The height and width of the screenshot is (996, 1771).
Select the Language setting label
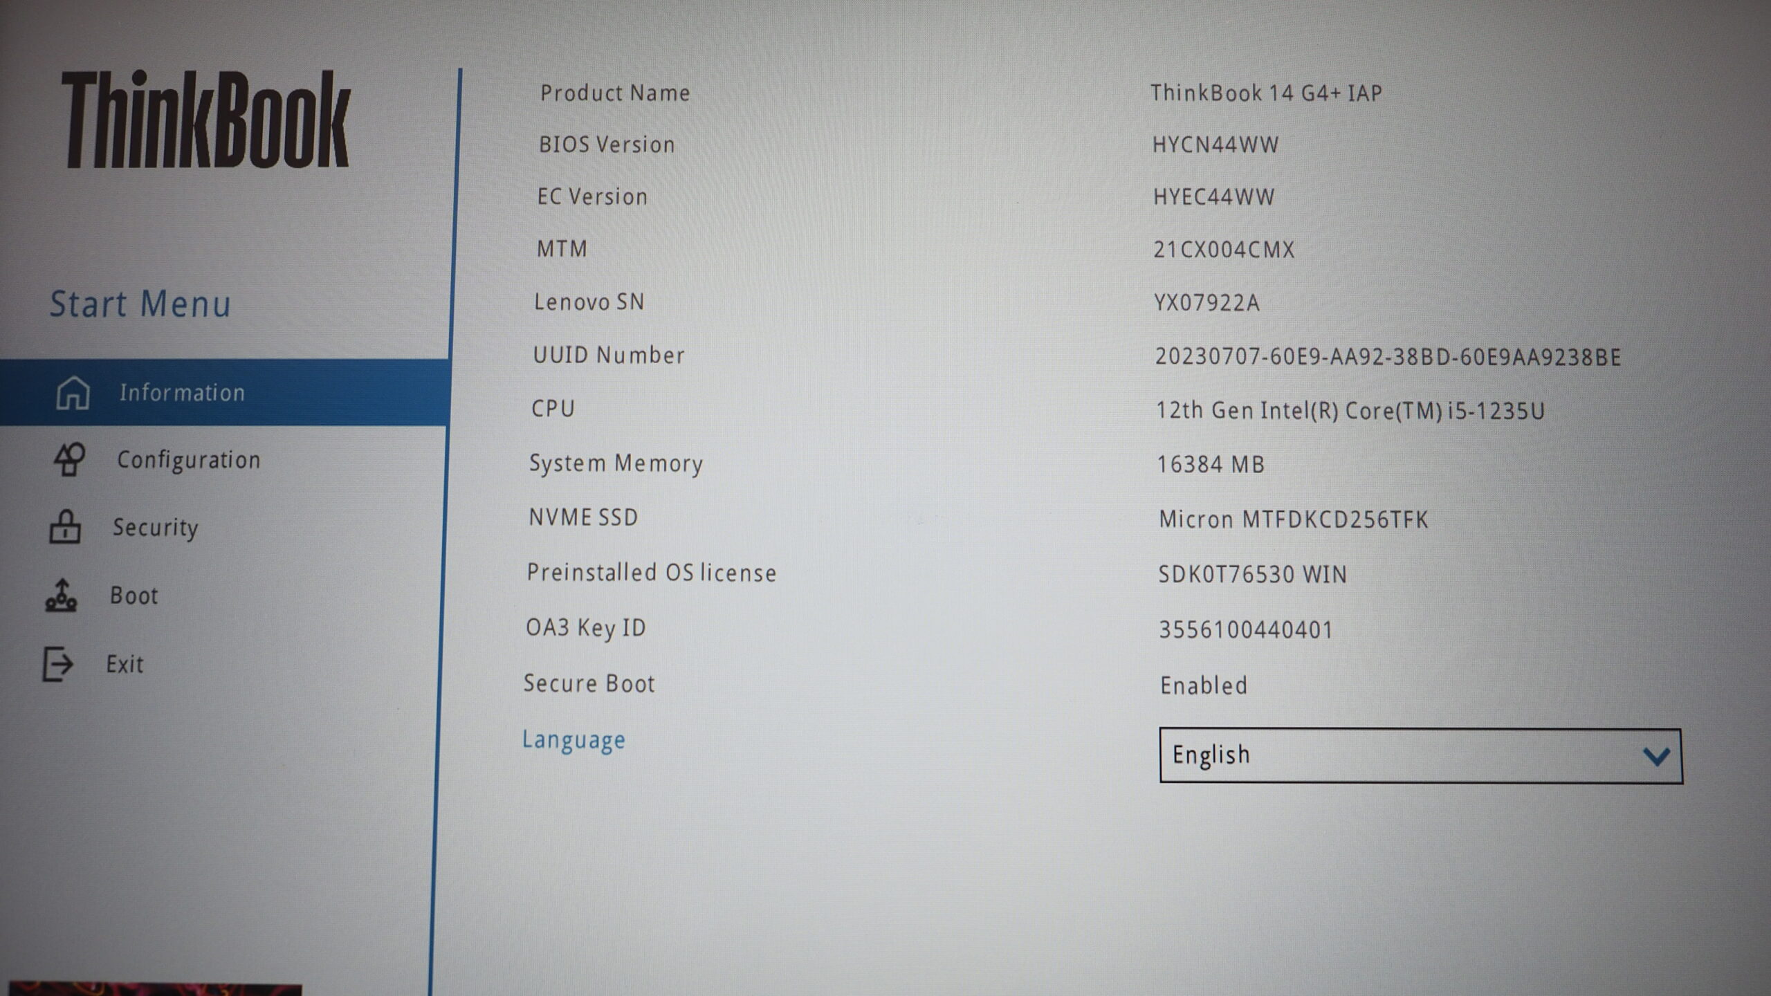tap(573, 739)
